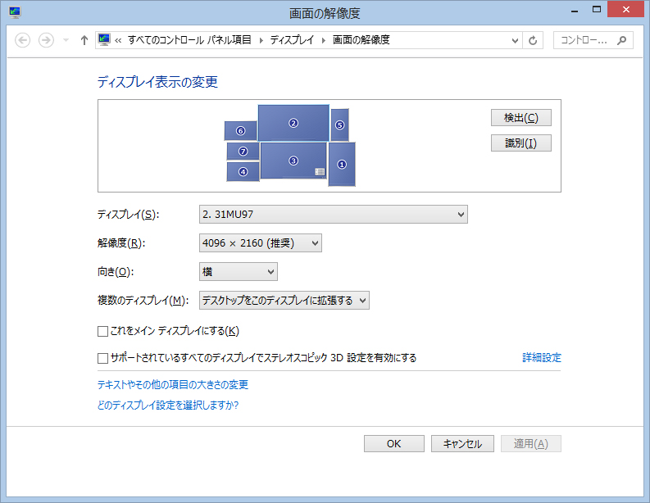Open the 複数のディスプレイ dropdown

click(x=284, y=301)
